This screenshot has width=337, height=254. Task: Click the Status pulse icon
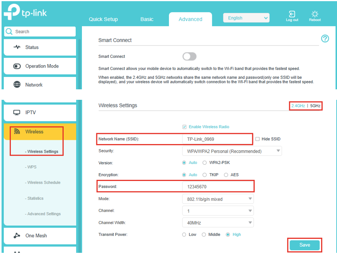(17, 47)
